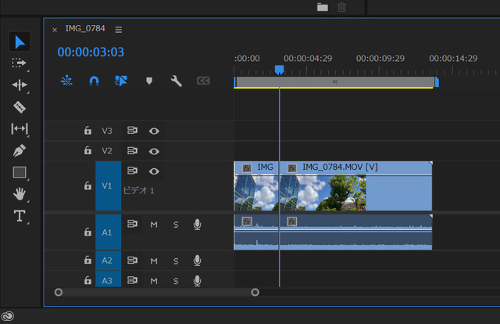This screenshot has width=500, height=324.
Task: Toggle sync lock on V2
Action: [x=132, y=150]
